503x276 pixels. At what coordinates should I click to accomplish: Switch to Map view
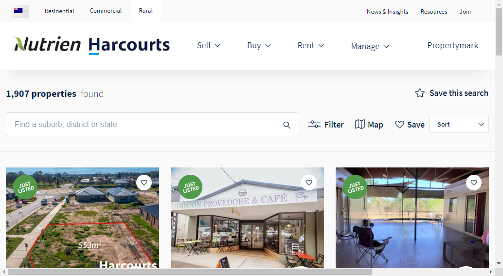point(369,125)
